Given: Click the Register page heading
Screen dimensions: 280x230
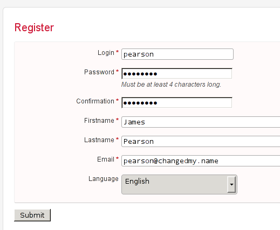Looking at the screenshot, I should click(x=34, y=27).
